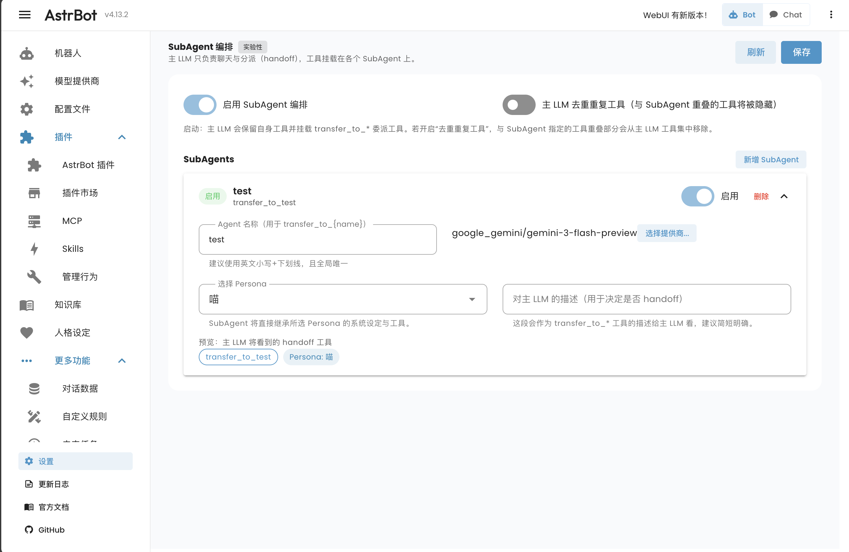Collapse the test SubAgent card chevron

pos(784,196)
